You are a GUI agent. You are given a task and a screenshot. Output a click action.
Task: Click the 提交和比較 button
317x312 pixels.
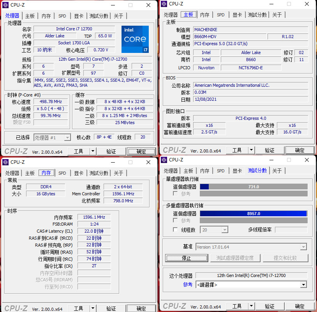pos(285,258)
